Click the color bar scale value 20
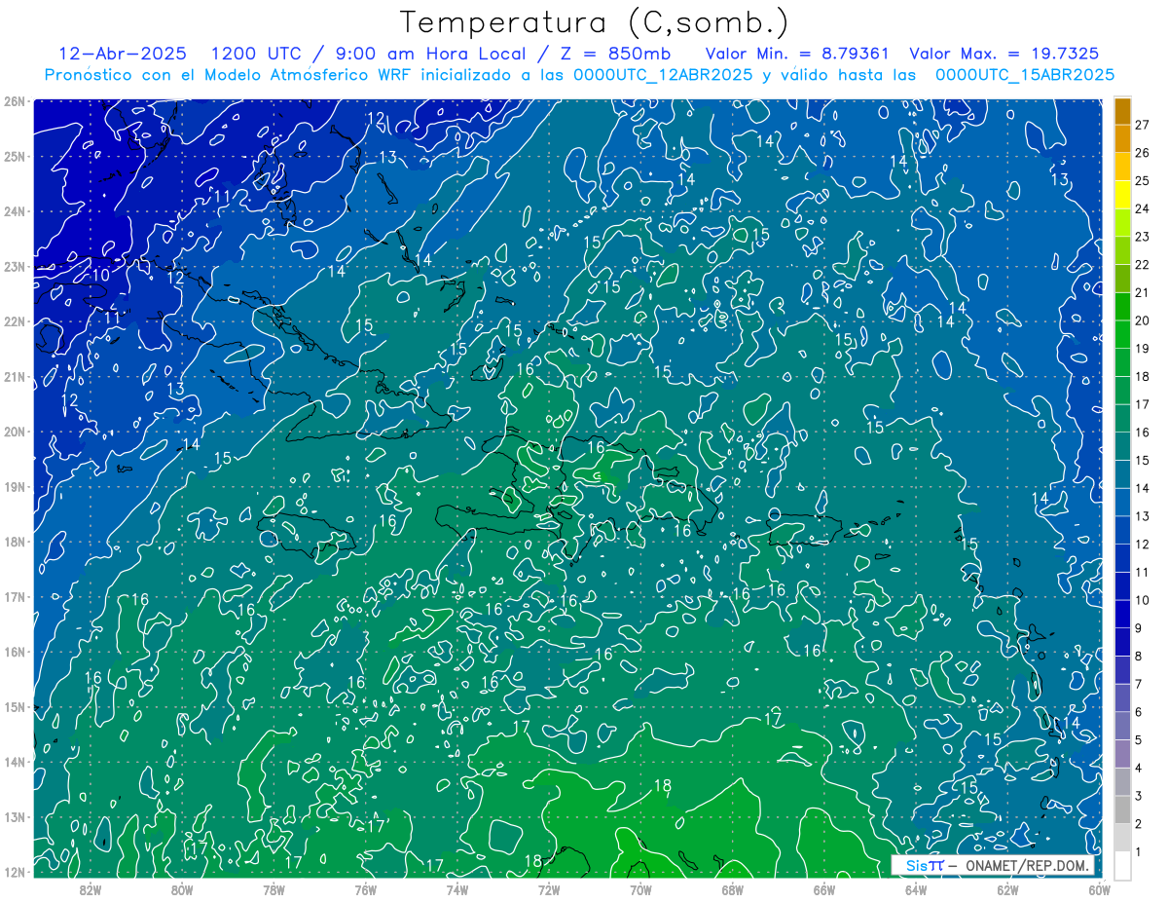This screenshot has height=903, width=1168. [1142, 320]
